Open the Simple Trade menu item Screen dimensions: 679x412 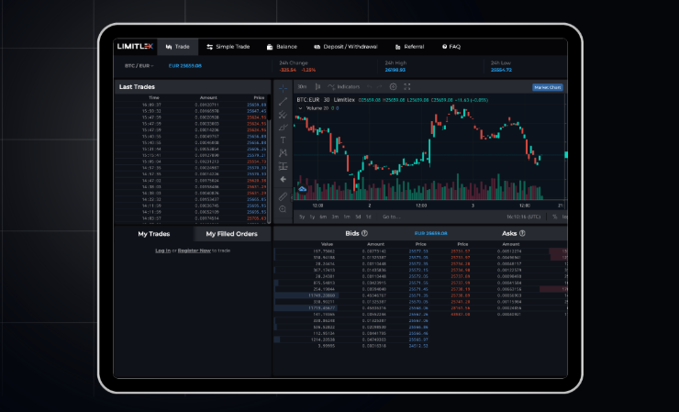click(228, 46)
